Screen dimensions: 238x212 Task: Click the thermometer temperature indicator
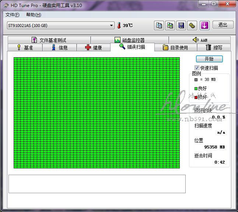pyautogui.click(x=119, y=25)
